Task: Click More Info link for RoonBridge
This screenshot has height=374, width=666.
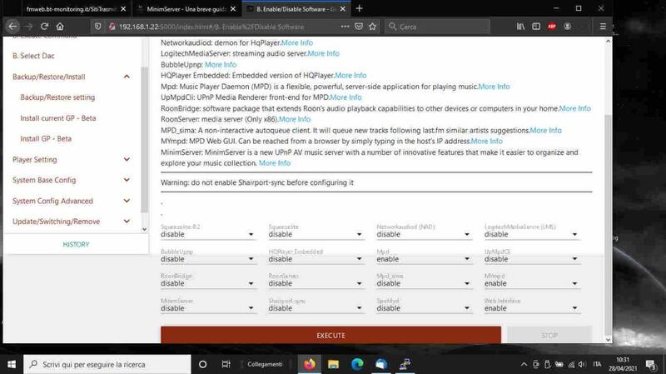Action: pyautogui.click(x=574, y=108)
